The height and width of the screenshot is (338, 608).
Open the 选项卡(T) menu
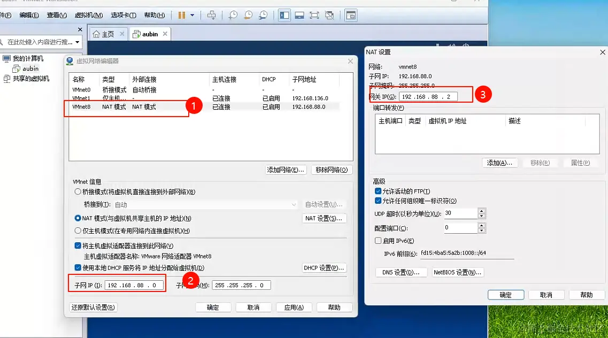(124, 15)
